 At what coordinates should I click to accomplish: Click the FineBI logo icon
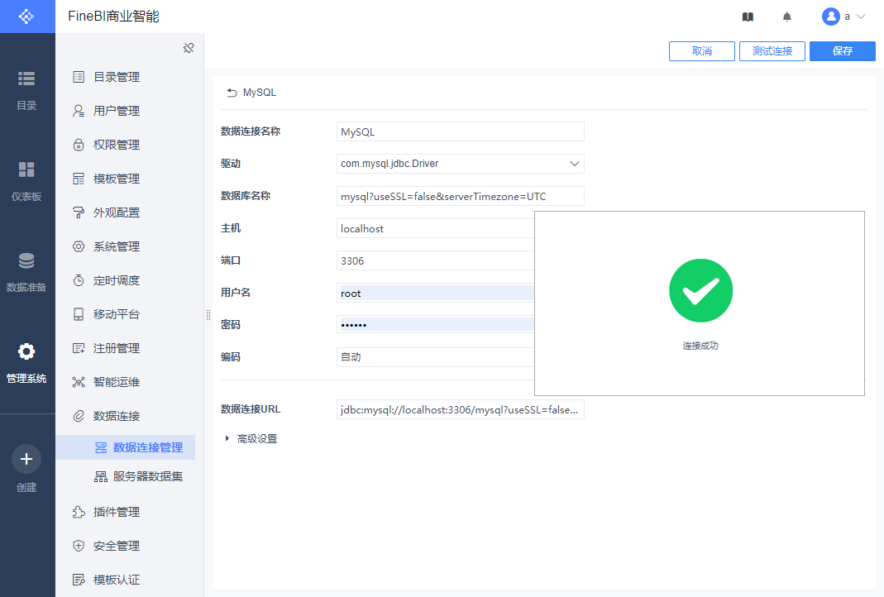pyautogui.click(x=26, y=17)
